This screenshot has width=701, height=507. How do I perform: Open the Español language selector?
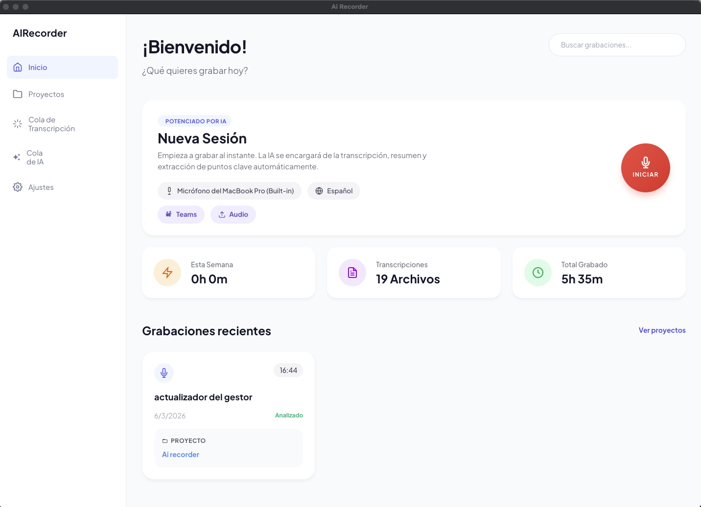pos(333,191)
